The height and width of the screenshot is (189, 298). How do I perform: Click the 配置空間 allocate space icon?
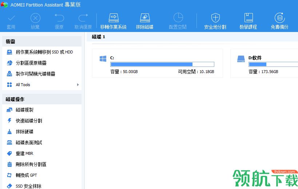coord(178,18)
